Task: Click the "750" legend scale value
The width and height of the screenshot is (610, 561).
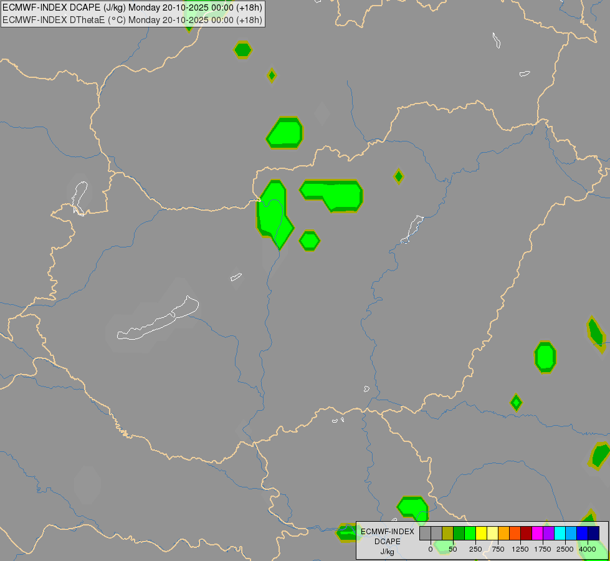Action: 498,549
